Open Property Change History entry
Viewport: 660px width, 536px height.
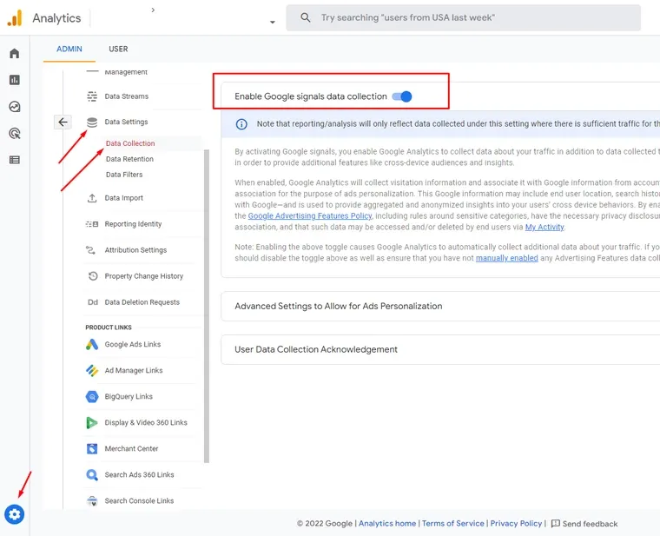point(142,276)
